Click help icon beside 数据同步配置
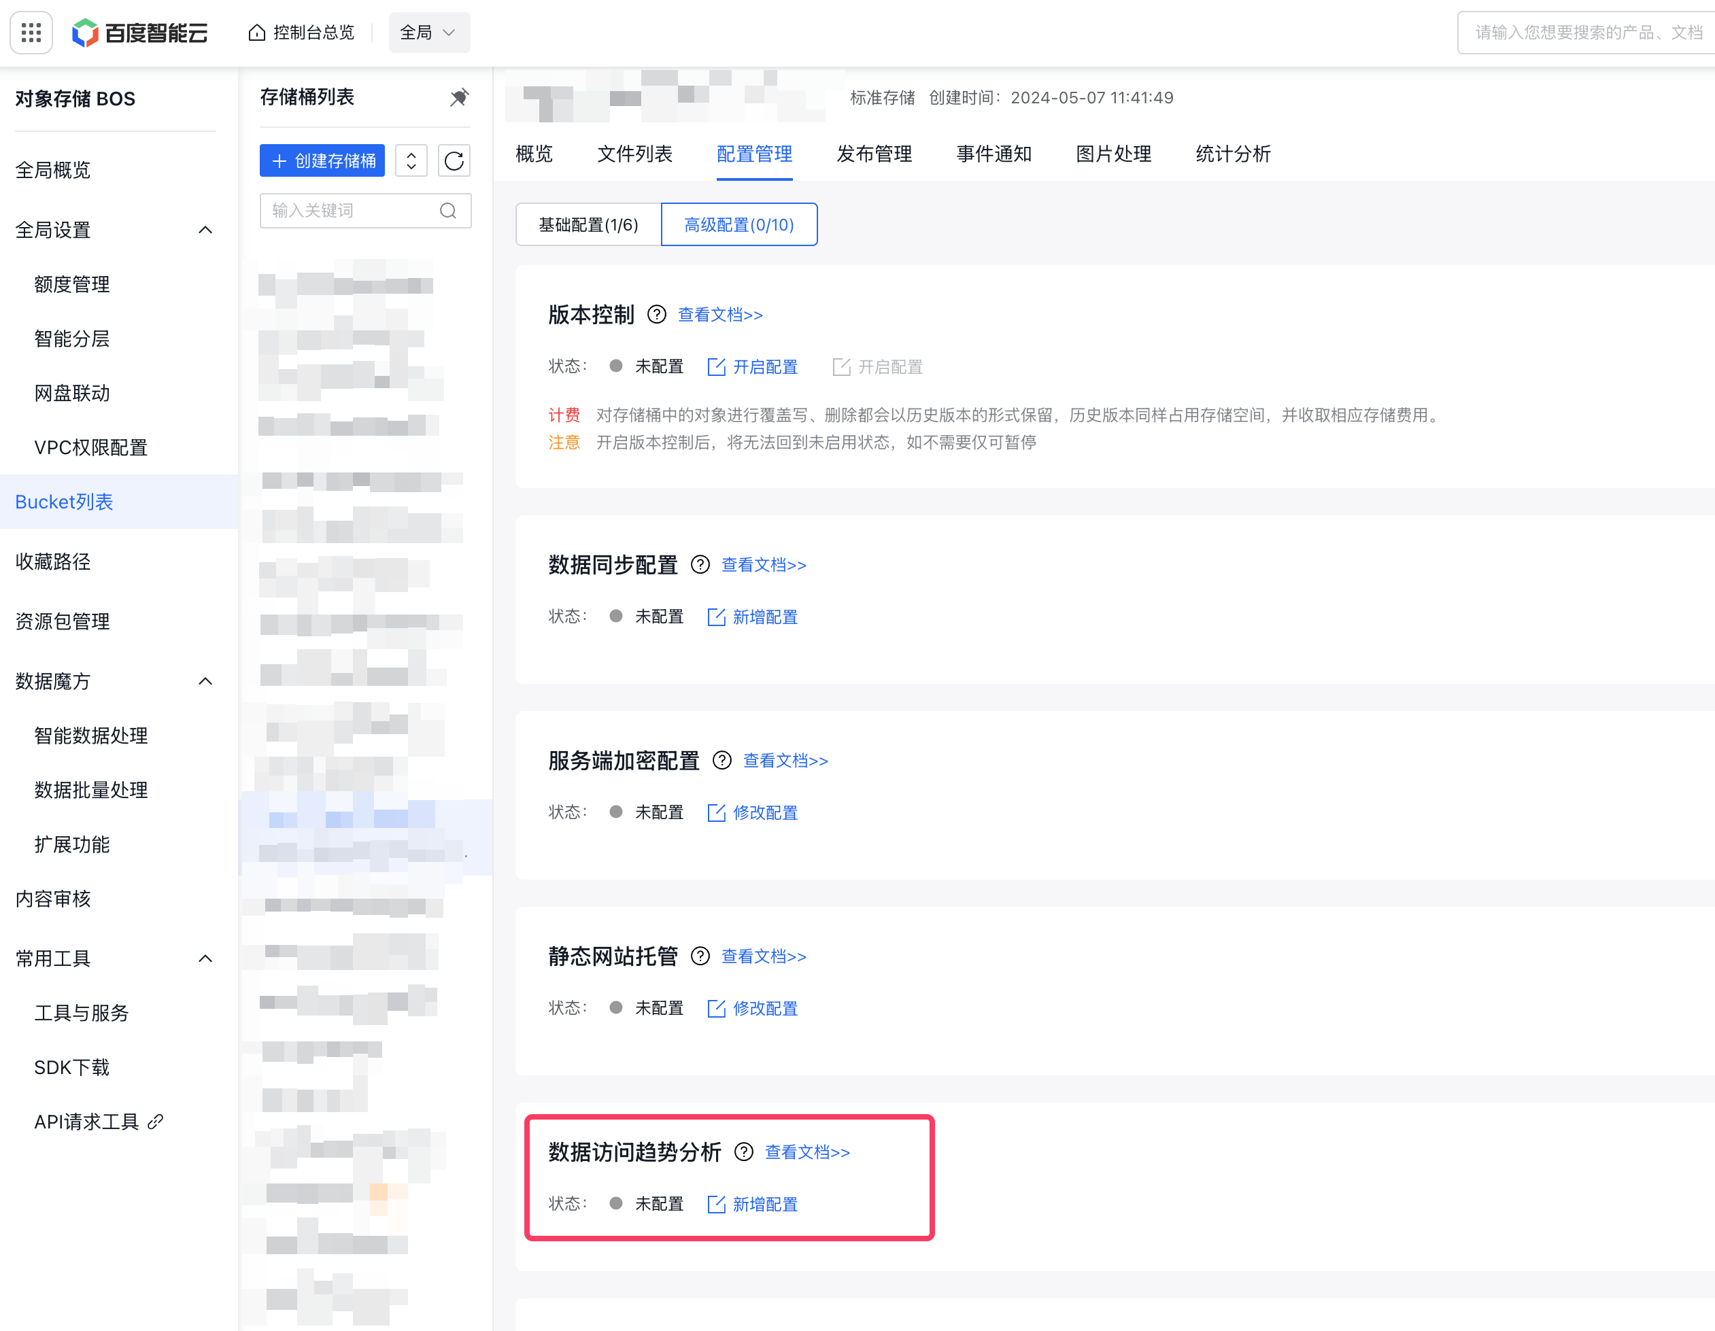Viewport: 1715px width, 1331px height. (x=700, y=565)
